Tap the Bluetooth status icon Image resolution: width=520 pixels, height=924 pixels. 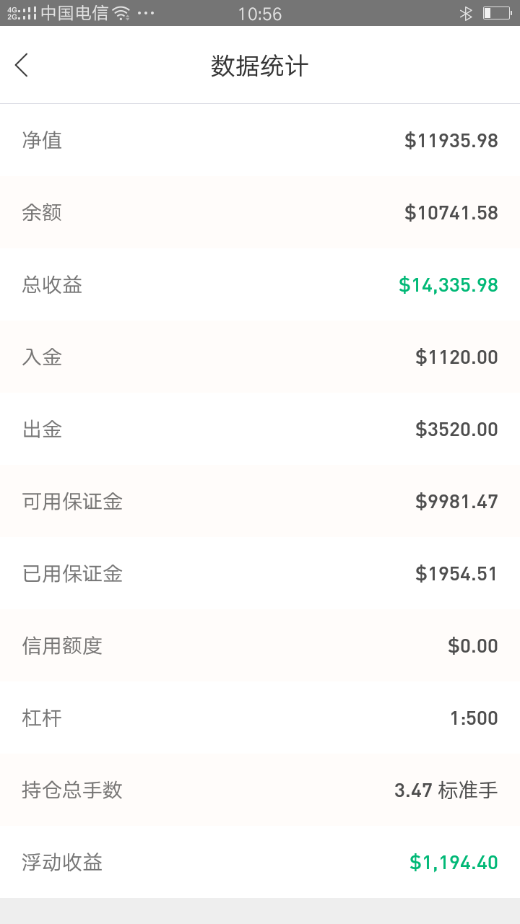pos(466,13)
